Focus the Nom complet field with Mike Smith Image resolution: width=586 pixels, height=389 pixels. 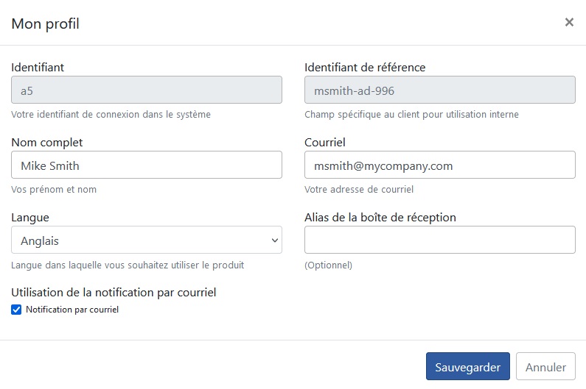point(147,165)
